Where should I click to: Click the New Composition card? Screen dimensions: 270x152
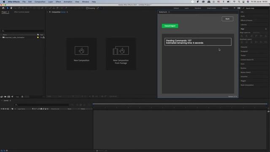[81, 54]
